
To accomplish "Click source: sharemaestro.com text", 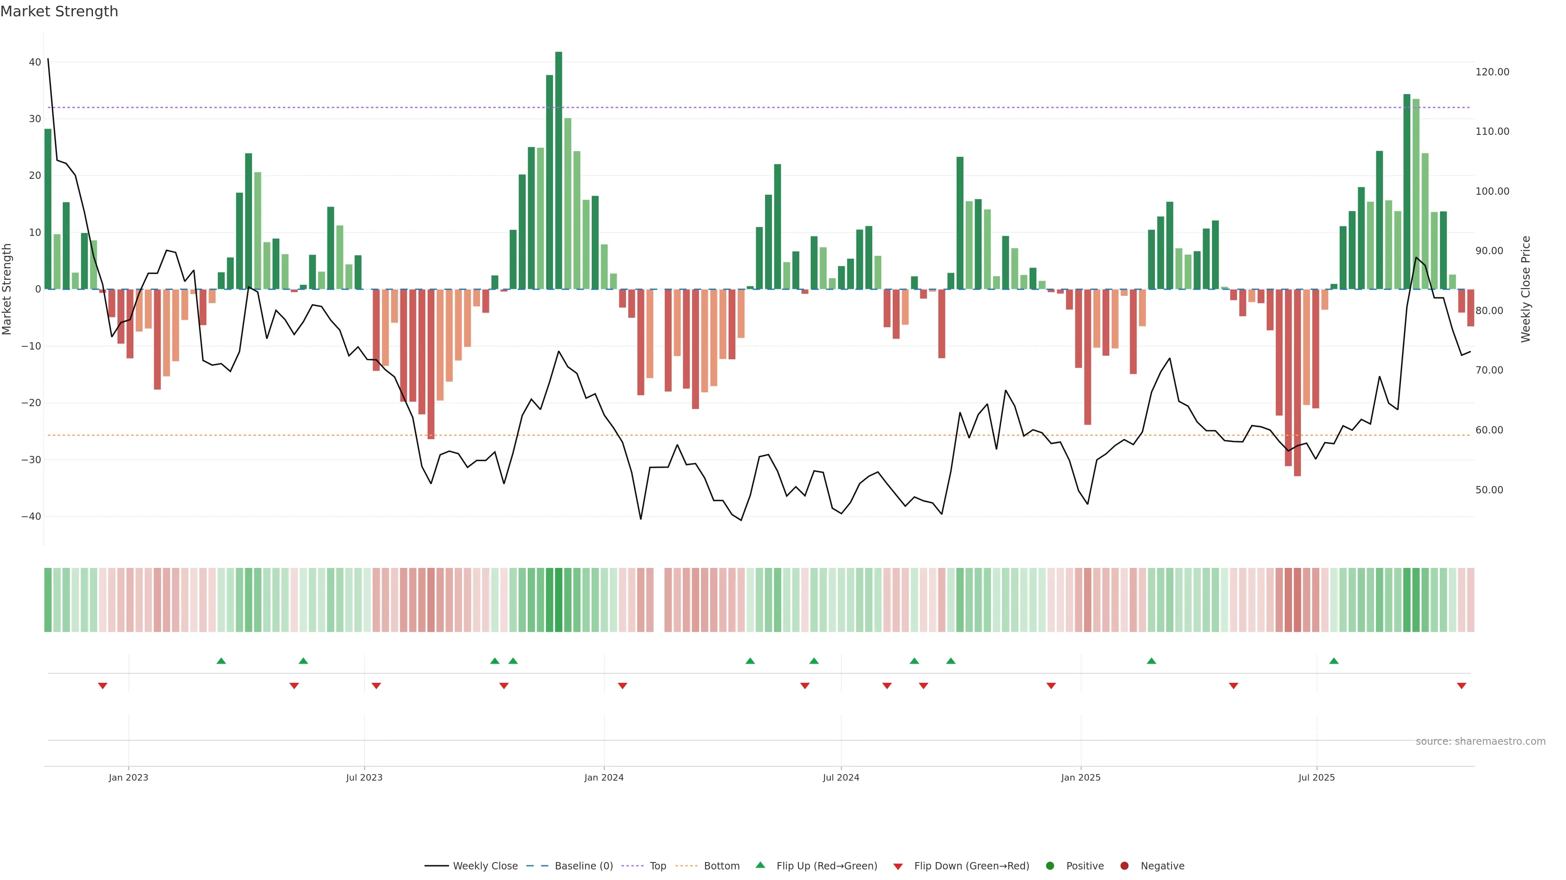I will (x=1480, y=741).
